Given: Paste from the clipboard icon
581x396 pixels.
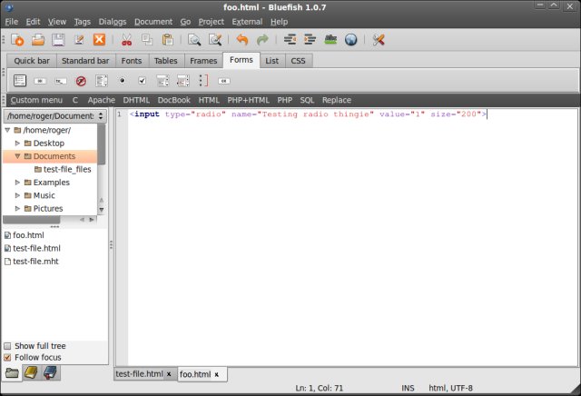Looking at the screenshot, I should point(167,40).
